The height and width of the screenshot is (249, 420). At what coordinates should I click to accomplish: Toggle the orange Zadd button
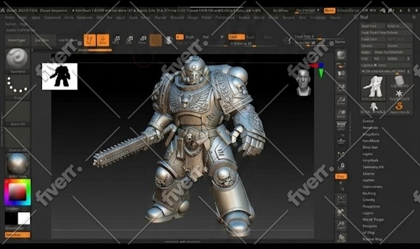pos(236,37)
